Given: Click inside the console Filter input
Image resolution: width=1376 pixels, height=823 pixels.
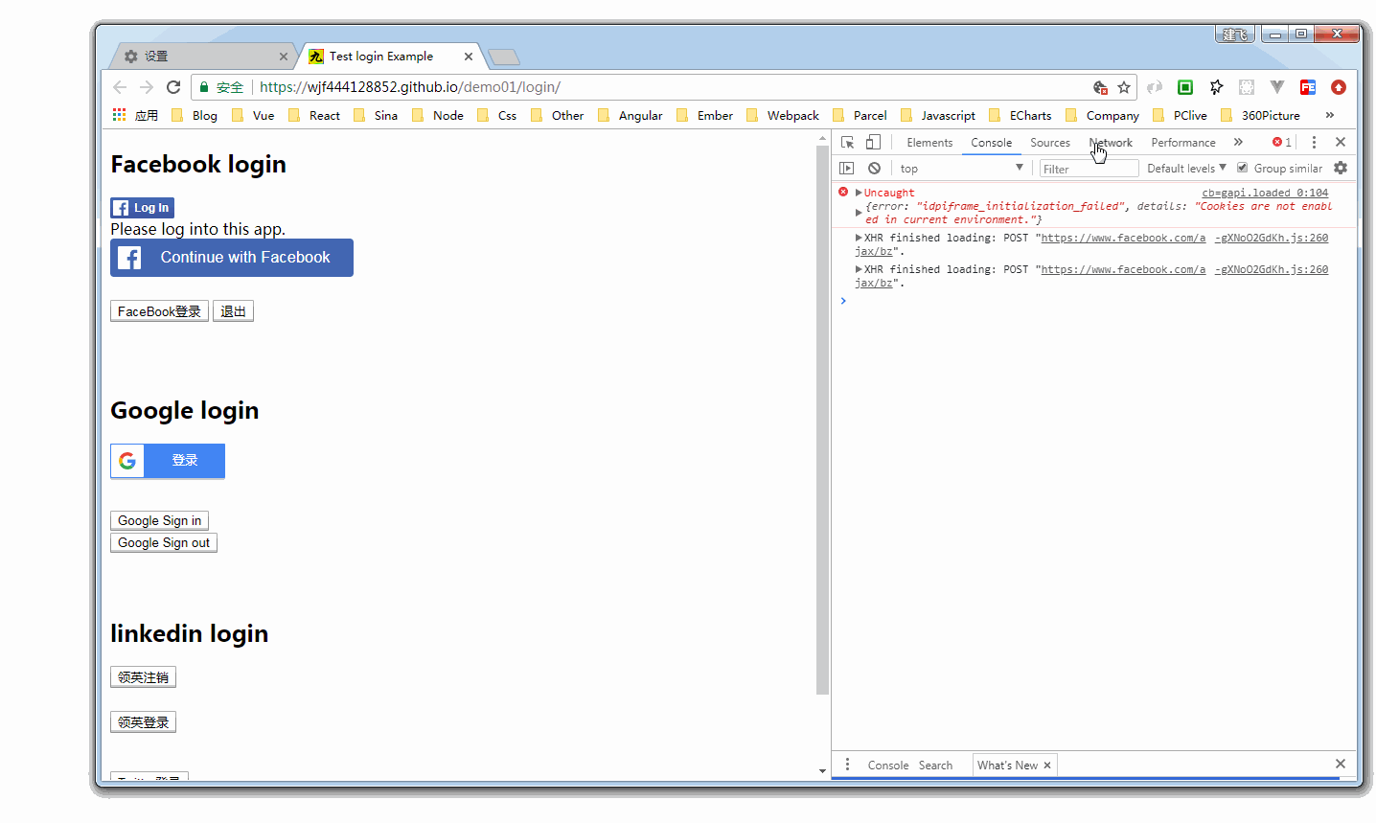Looking at the screenshot, I should click(1088, 168).
